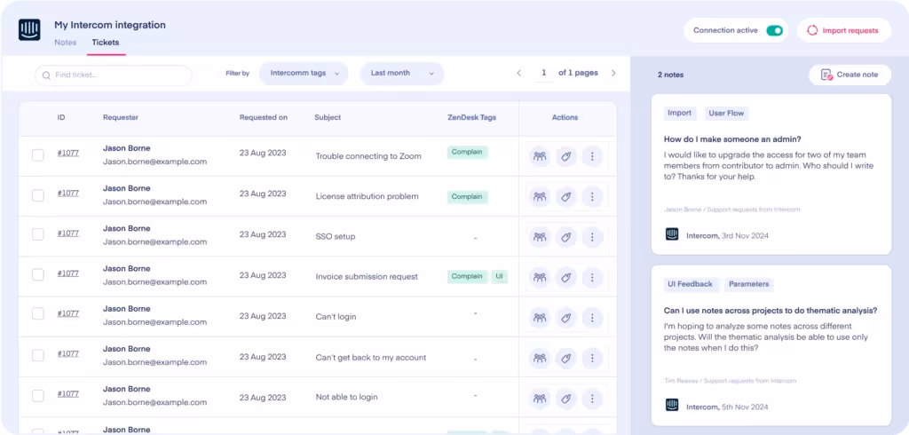Tick the Not able to login checkbox
The image size is (909, 435).
(x=37, y=396)
